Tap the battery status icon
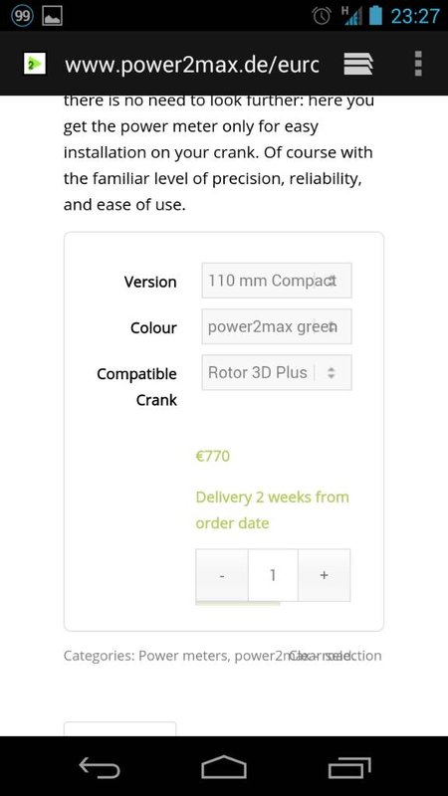The height and width of the screenshot is (796, 448). point(375,16)
